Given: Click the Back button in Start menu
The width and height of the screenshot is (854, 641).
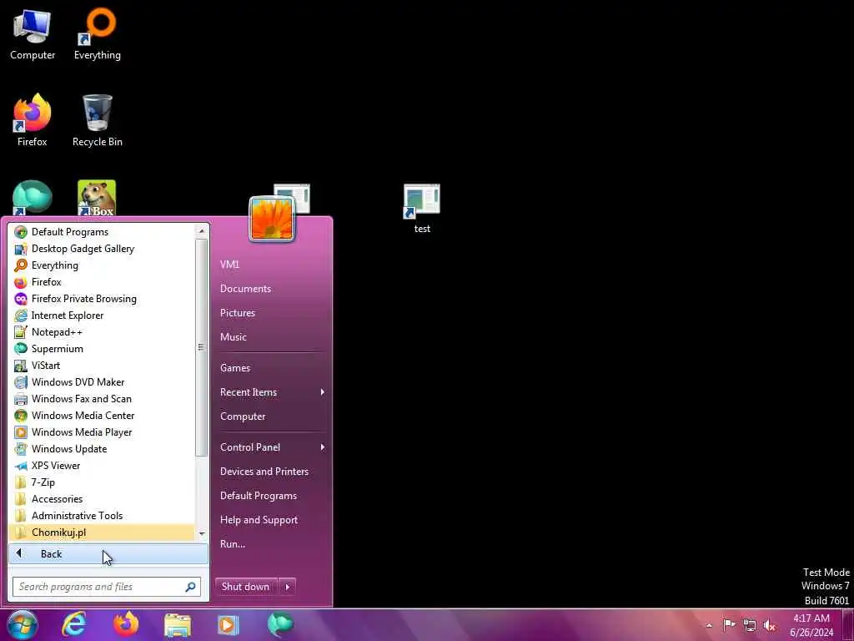Looking at the screenshot, I should pyautogui.click(x=108, y=554).
